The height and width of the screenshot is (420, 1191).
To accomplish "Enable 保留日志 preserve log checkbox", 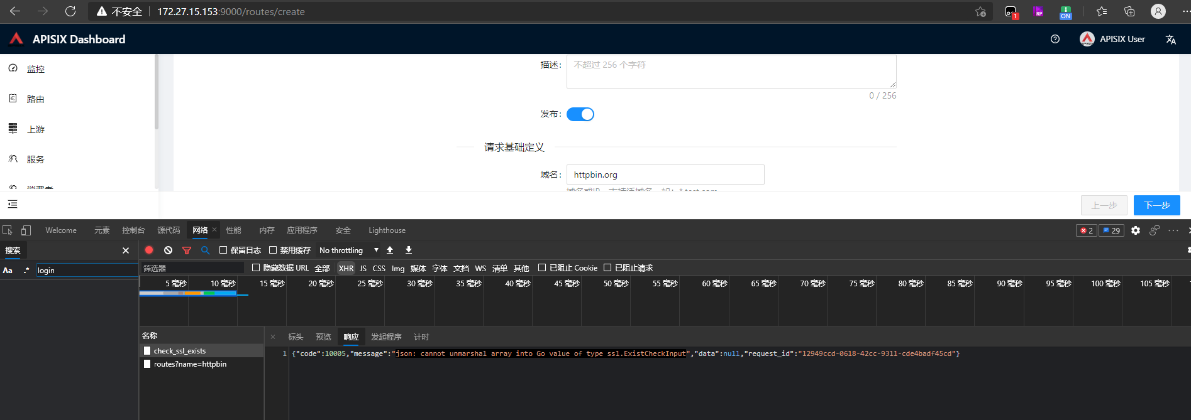I will 223,250.
